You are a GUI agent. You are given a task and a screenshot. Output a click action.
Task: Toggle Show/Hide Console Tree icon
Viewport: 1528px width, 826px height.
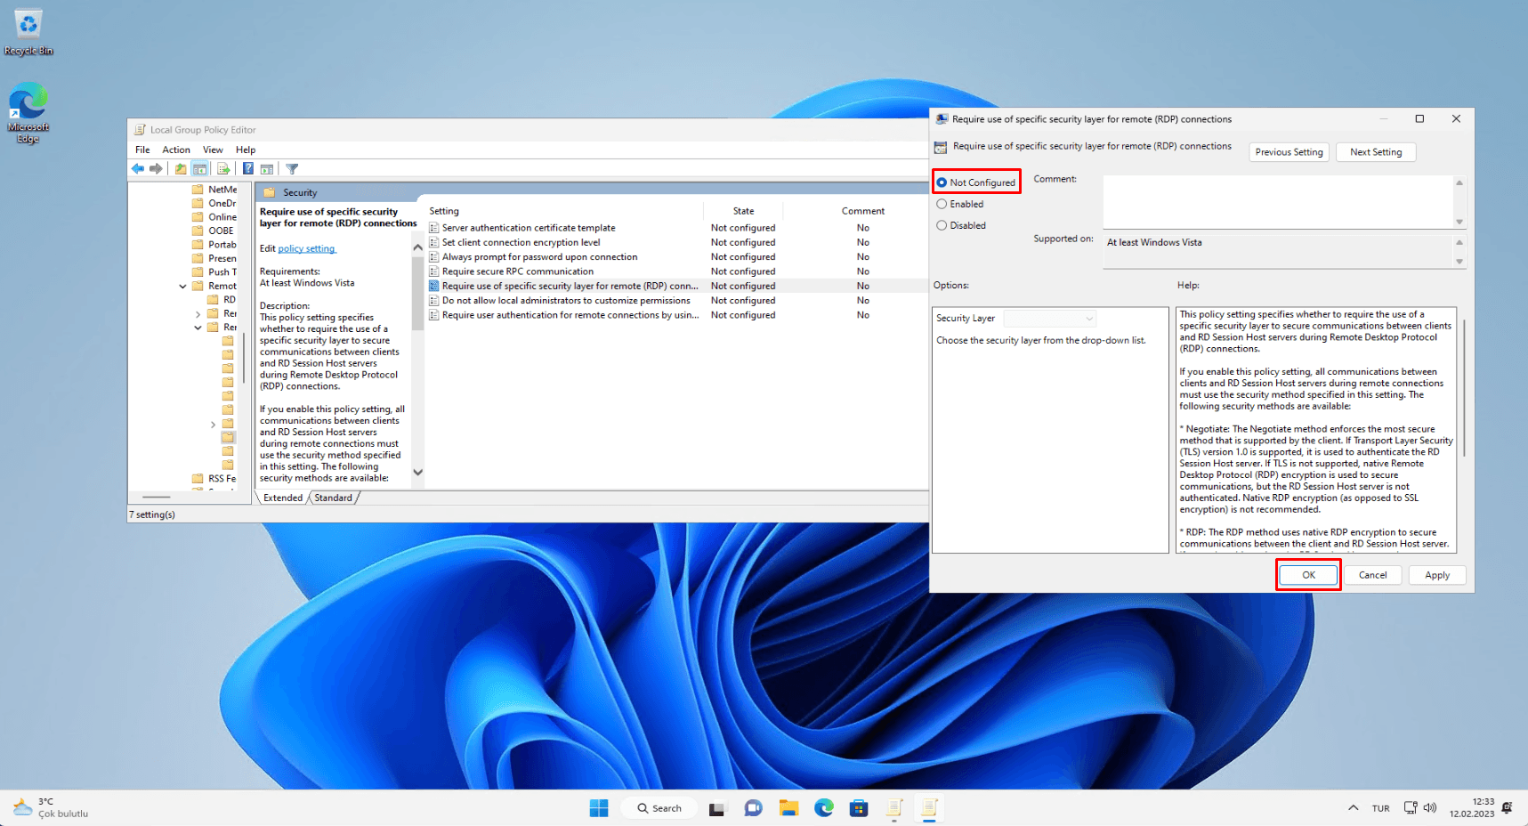point(200,169)
